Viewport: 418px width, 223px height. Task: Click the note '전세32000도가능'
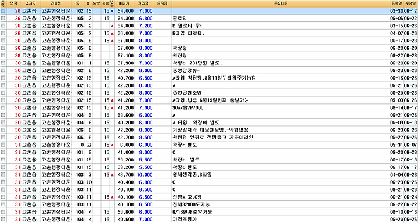click(x=191, y=204)
